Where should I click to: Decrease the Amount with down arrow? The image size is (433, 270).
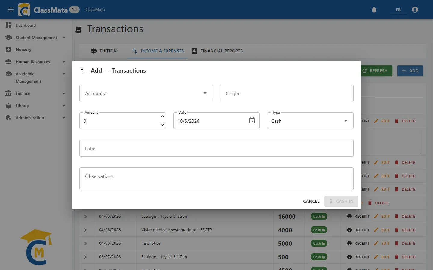point(162,125)
